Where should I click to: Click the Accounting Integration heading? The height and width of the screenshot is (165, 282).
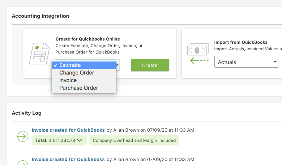[40, 16]
